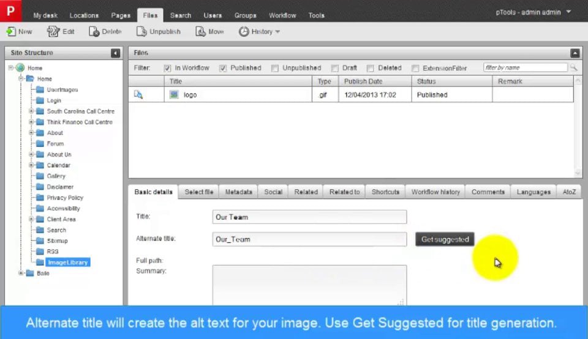This screenshot has height=339, width=588.
Task: Open the Languages tab
Action: coord(533,192)
